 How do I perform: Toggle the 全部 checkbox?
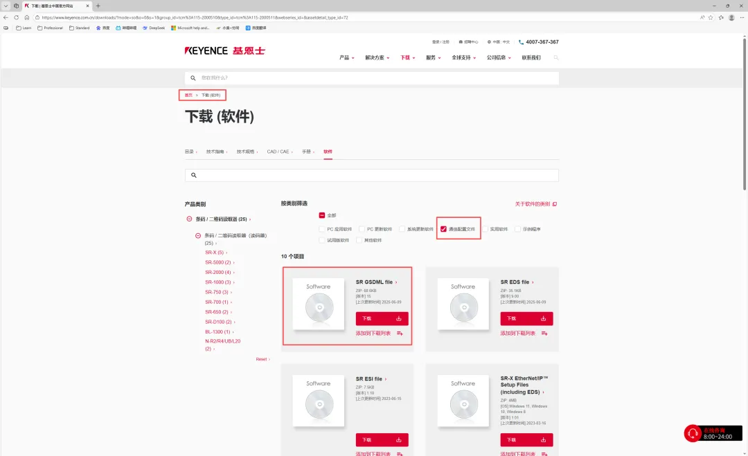322,215
